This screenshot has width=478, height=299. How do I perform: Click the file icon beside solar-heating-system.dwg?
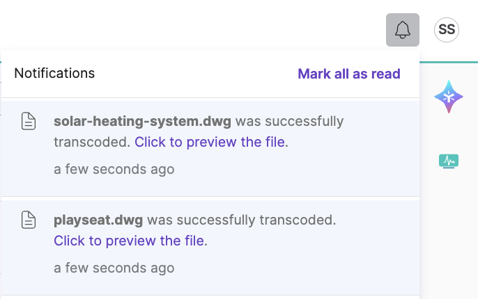[28, 122]
